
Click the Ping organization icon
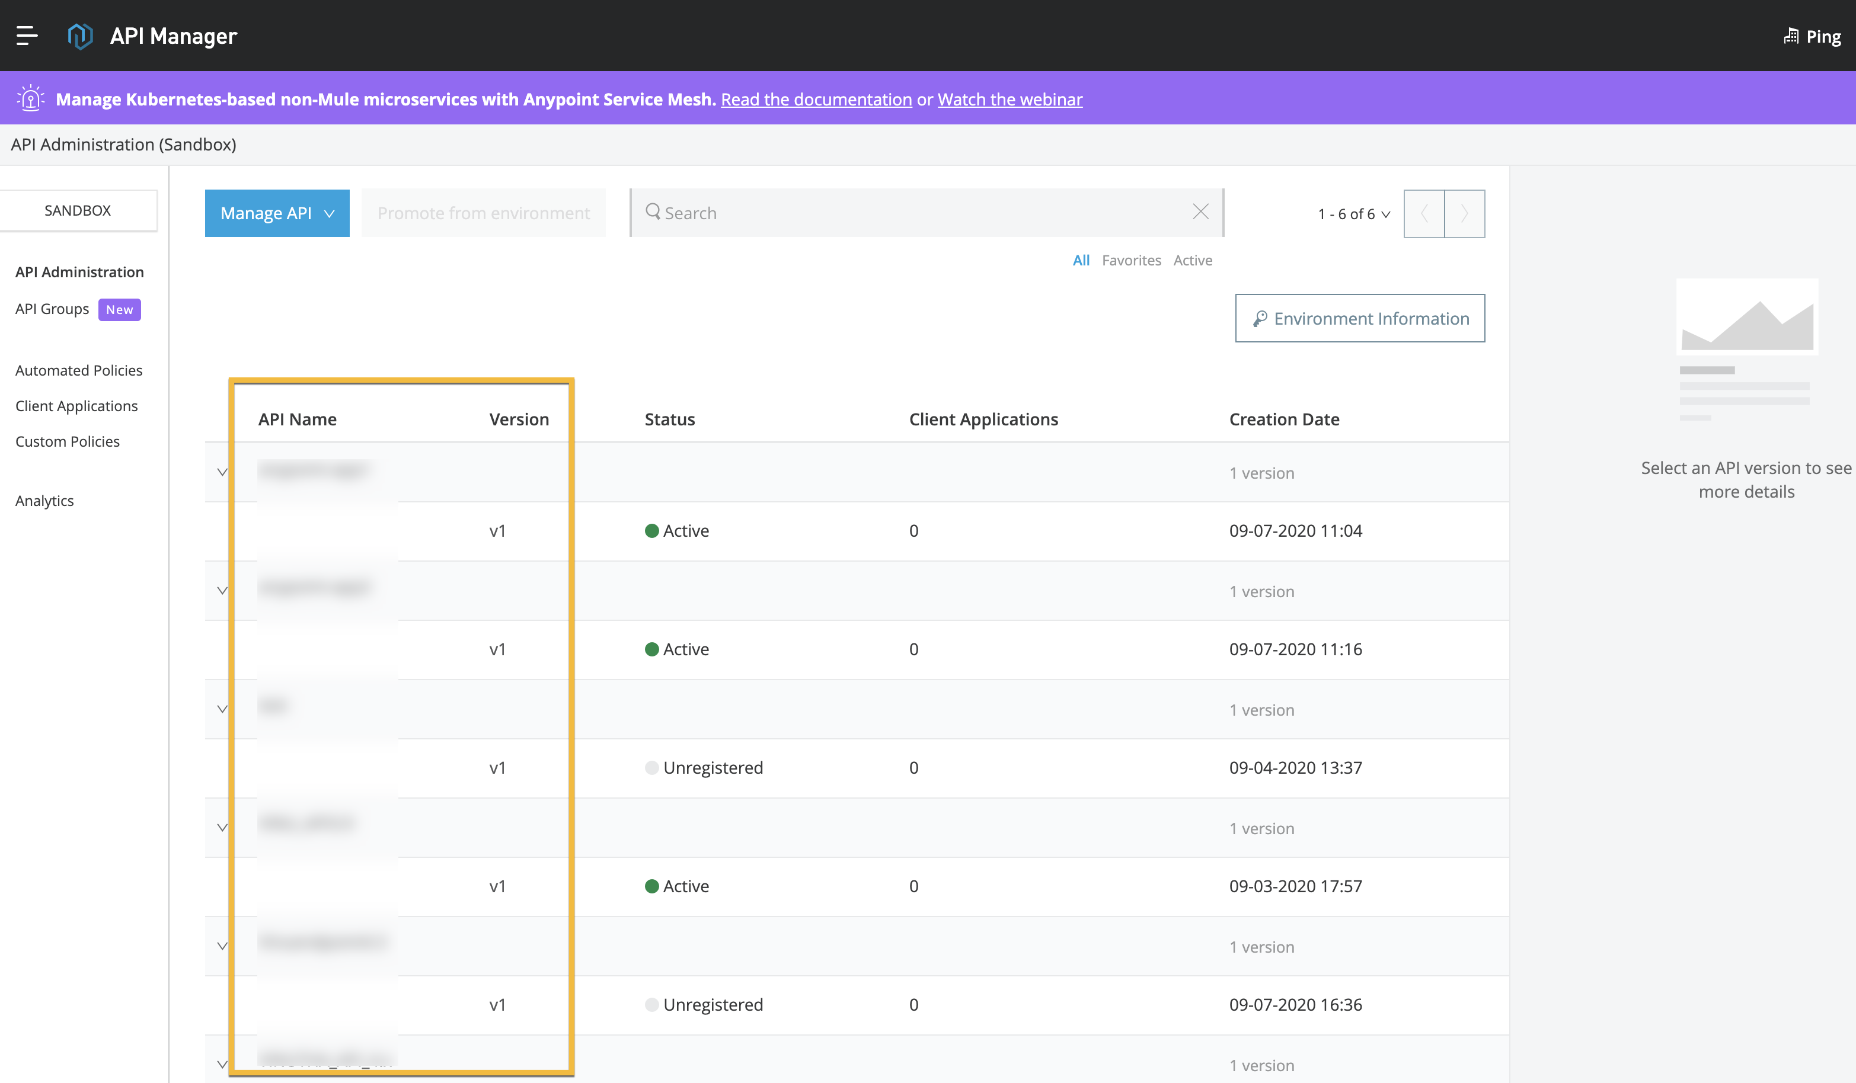point(1790,36)
